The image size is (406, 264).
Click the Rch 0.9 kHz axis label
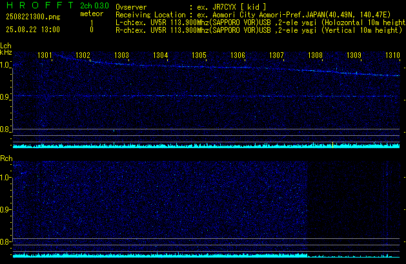5,209
